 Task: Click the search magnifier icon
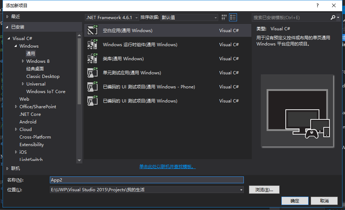[333, 17]
